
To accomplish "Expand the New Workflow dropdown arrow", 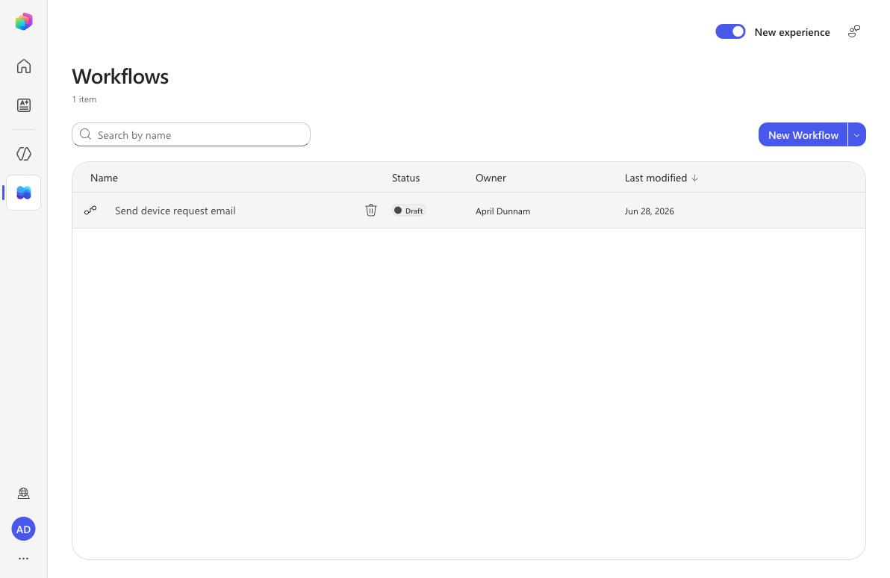I will click(857, 135).
